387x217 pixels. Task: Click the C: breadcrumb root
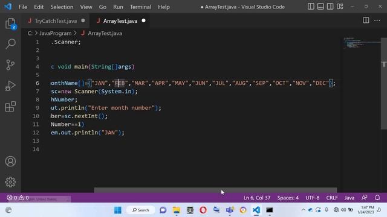pyautogui.click(x=30, y=33)
